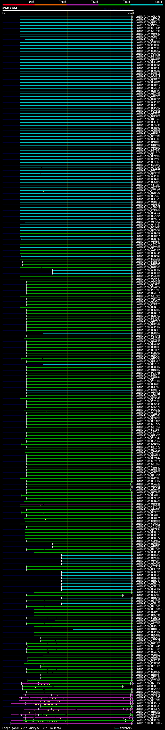Click the green ~80% identity legend segment
Viewport: 165px width, 730px height.
tap(114, 5)
